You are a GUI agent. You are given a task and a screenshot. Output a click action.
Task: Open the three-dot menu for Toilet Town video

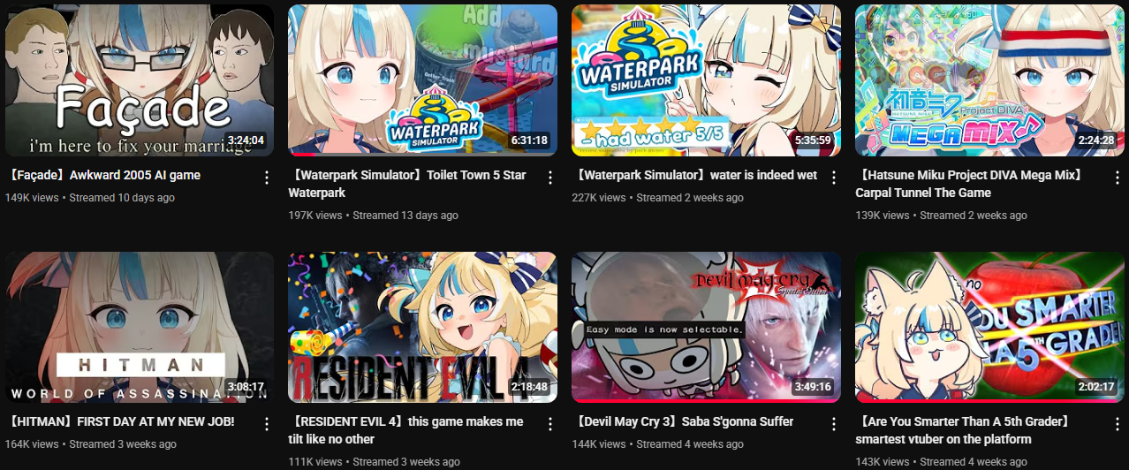(549, 178)
